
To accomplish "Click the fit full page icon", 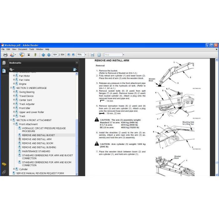I will [x=99, y=55].
